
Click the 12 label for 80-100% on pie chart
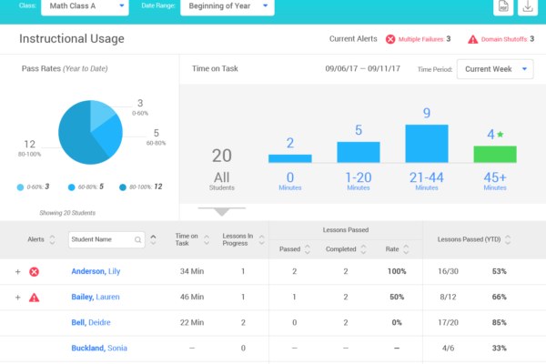30,144
